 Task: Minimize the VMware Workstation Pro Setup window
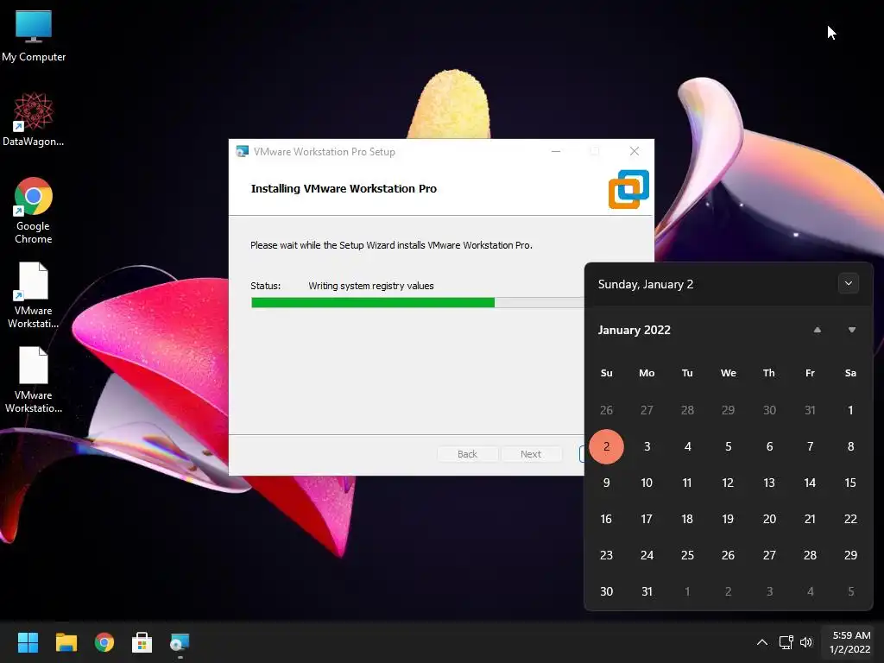(x=556, y=151)
